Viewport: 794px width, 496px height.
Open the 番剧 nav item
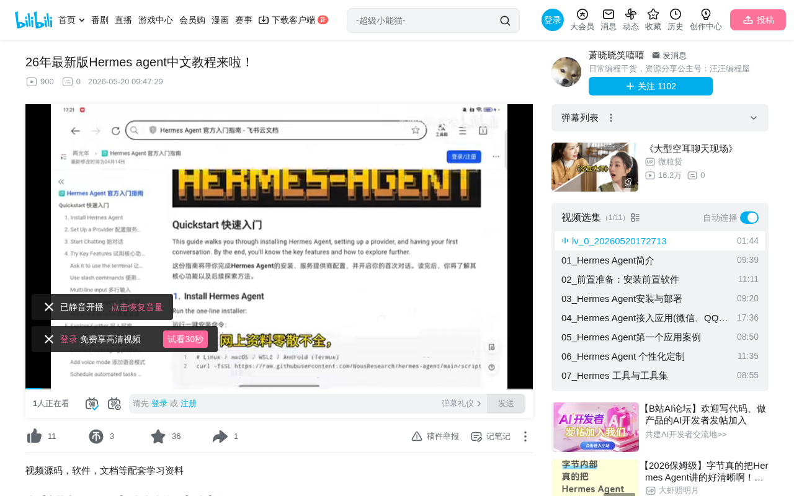100,20
